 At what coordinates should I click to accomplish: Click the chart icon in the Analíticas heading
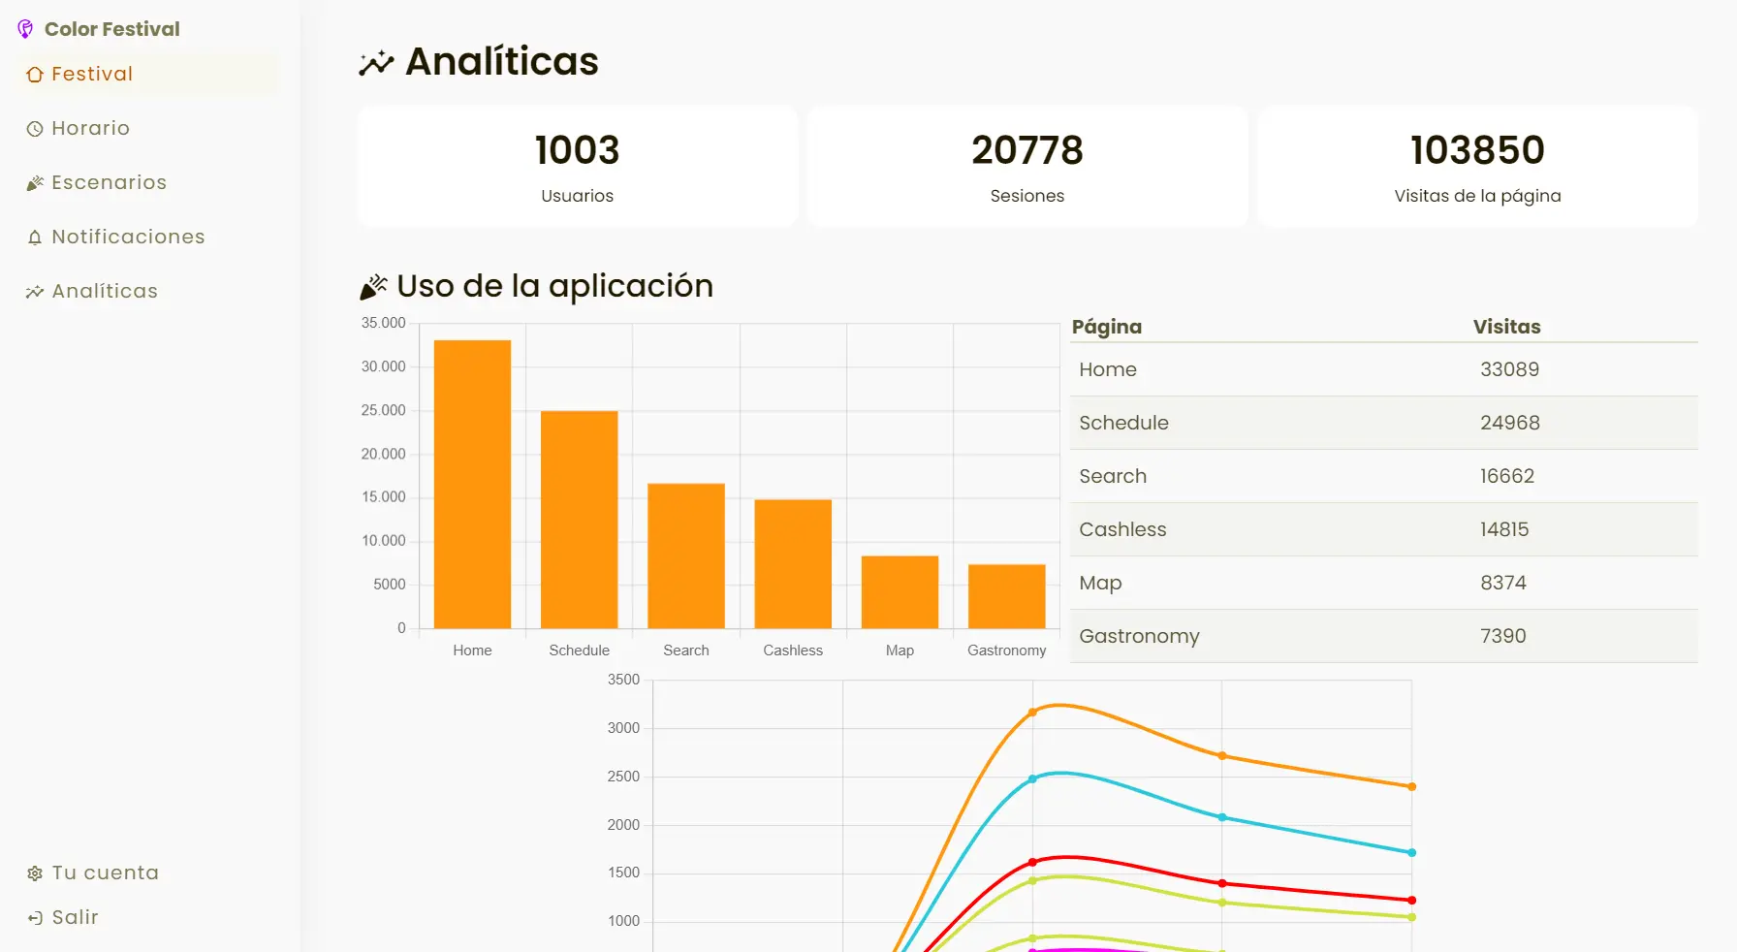tap(375, 62)
